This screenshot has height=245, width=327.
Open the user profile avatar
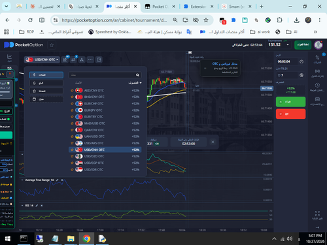tap(318, 45)
